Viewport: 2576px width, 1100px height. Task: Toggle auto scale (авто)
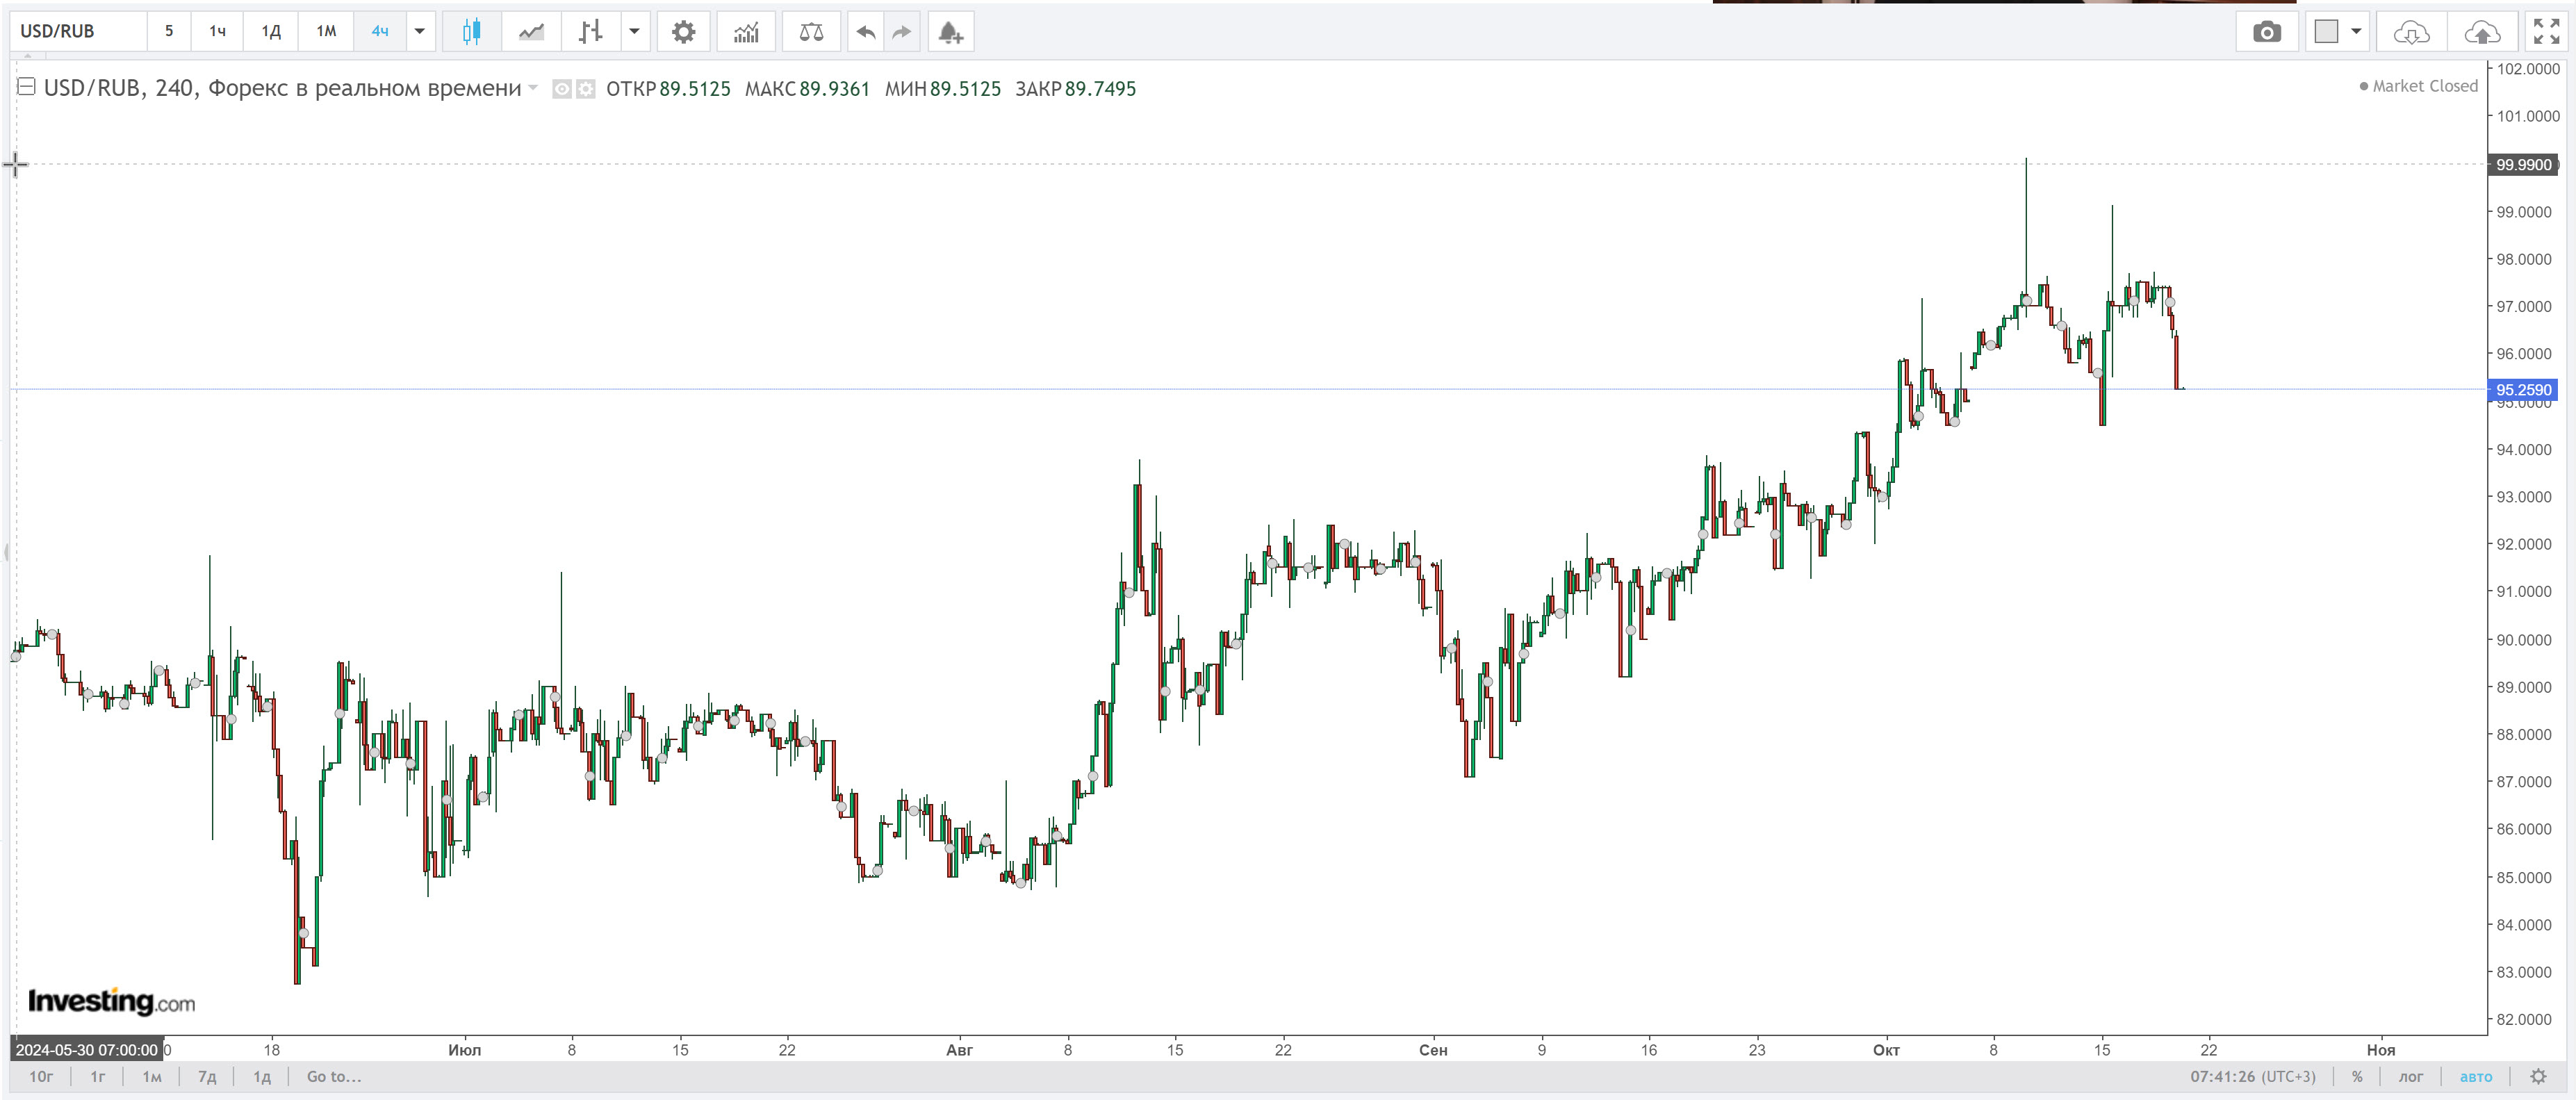2476,1077
